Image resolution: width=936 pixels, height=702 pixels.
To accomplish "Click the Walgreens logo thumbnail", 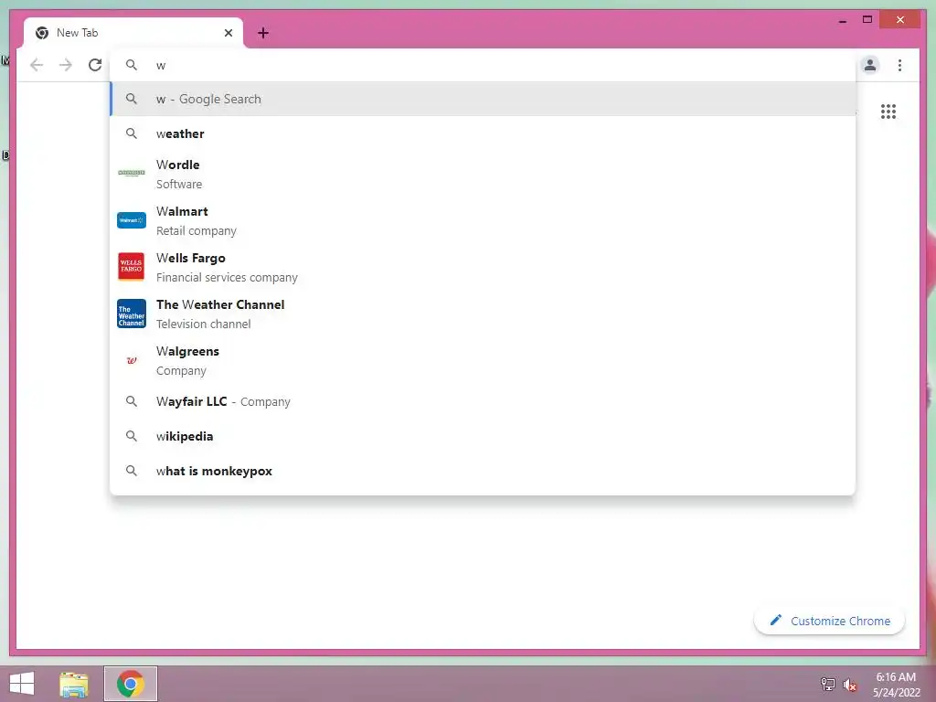I will click(x=132, y=360).
